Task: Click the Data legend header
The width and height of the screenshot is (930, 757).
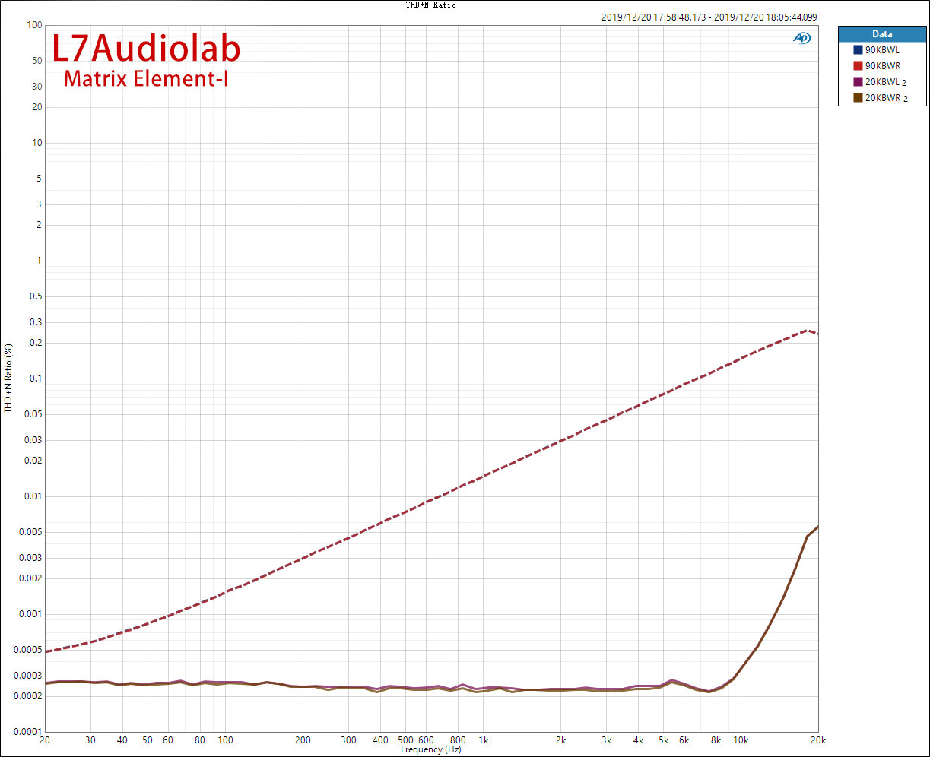Action: tap(882, 34)
